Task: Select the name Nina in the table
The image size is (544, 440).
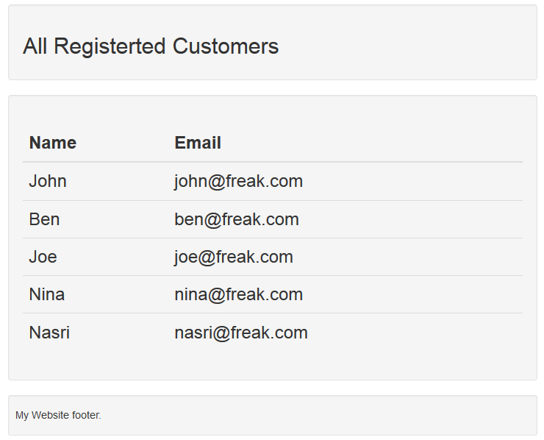Action: (x=47, y=294)
